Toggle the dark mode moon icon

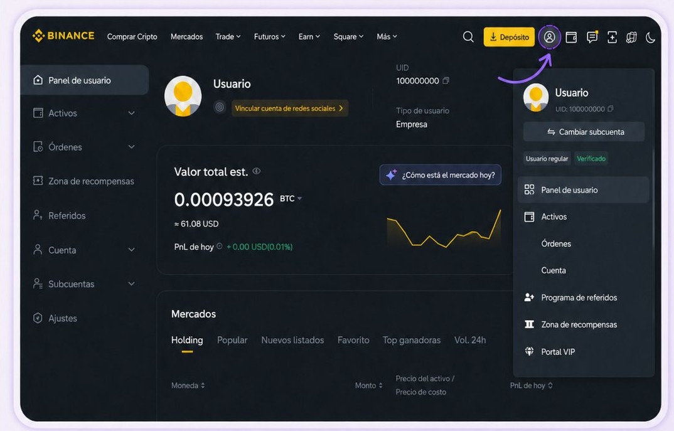coord(650,38)
